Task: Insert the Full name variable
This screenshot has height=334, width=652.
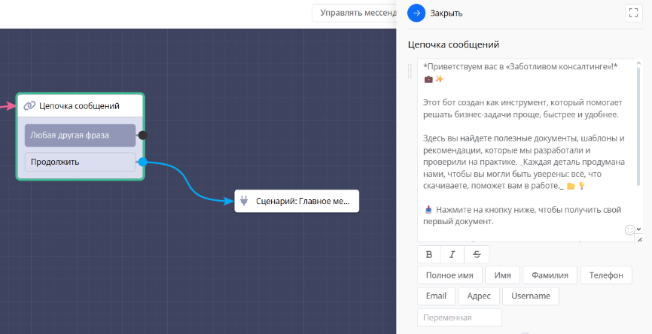Action: click(x=449, y=275)
